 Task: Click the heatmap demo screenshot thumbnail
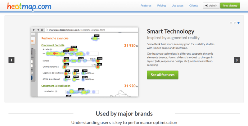[85, 62]
